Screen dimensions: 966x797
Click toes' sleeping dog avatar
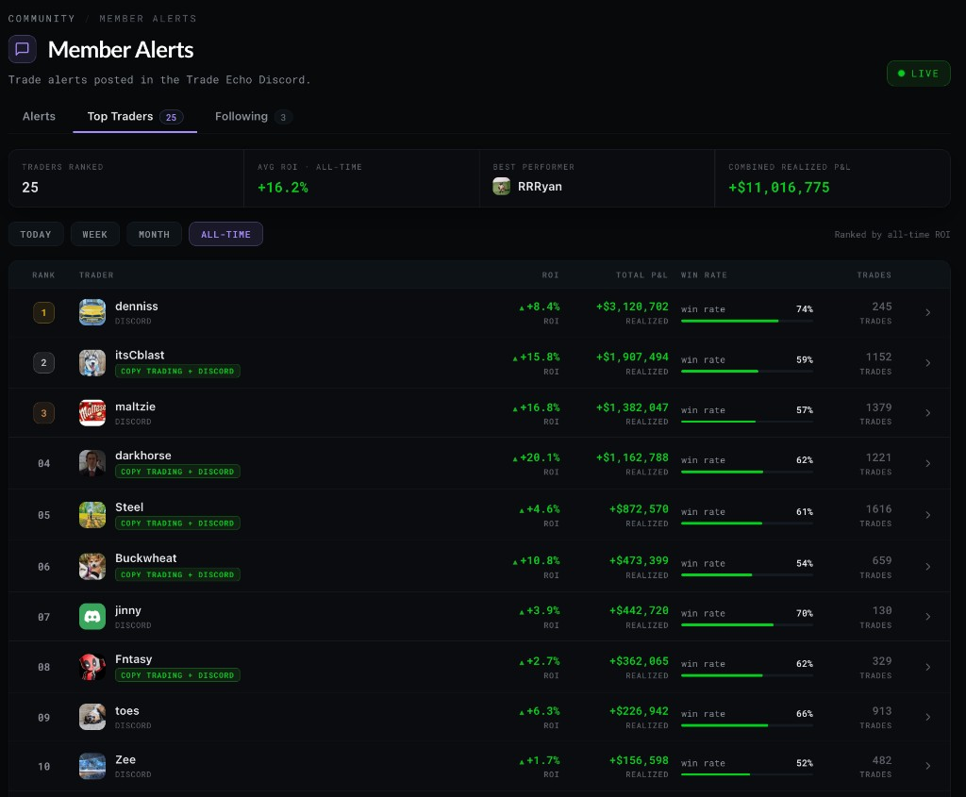coord(92,717)
